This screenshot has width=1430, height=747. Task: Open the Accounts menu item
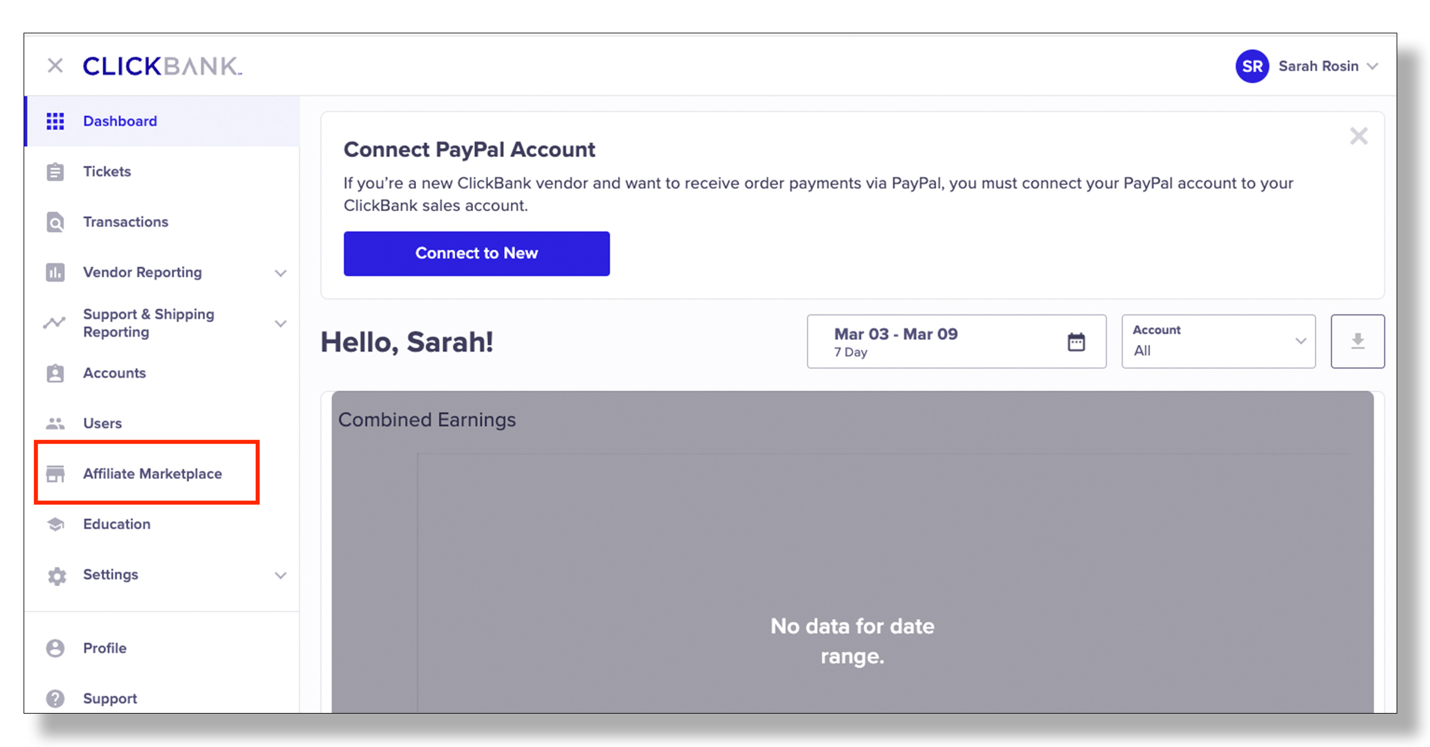[114, 372]
